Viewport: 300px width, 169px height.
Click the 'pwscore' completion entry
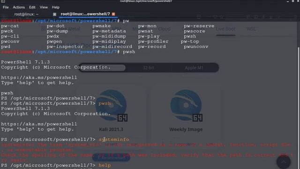point(195,31)
